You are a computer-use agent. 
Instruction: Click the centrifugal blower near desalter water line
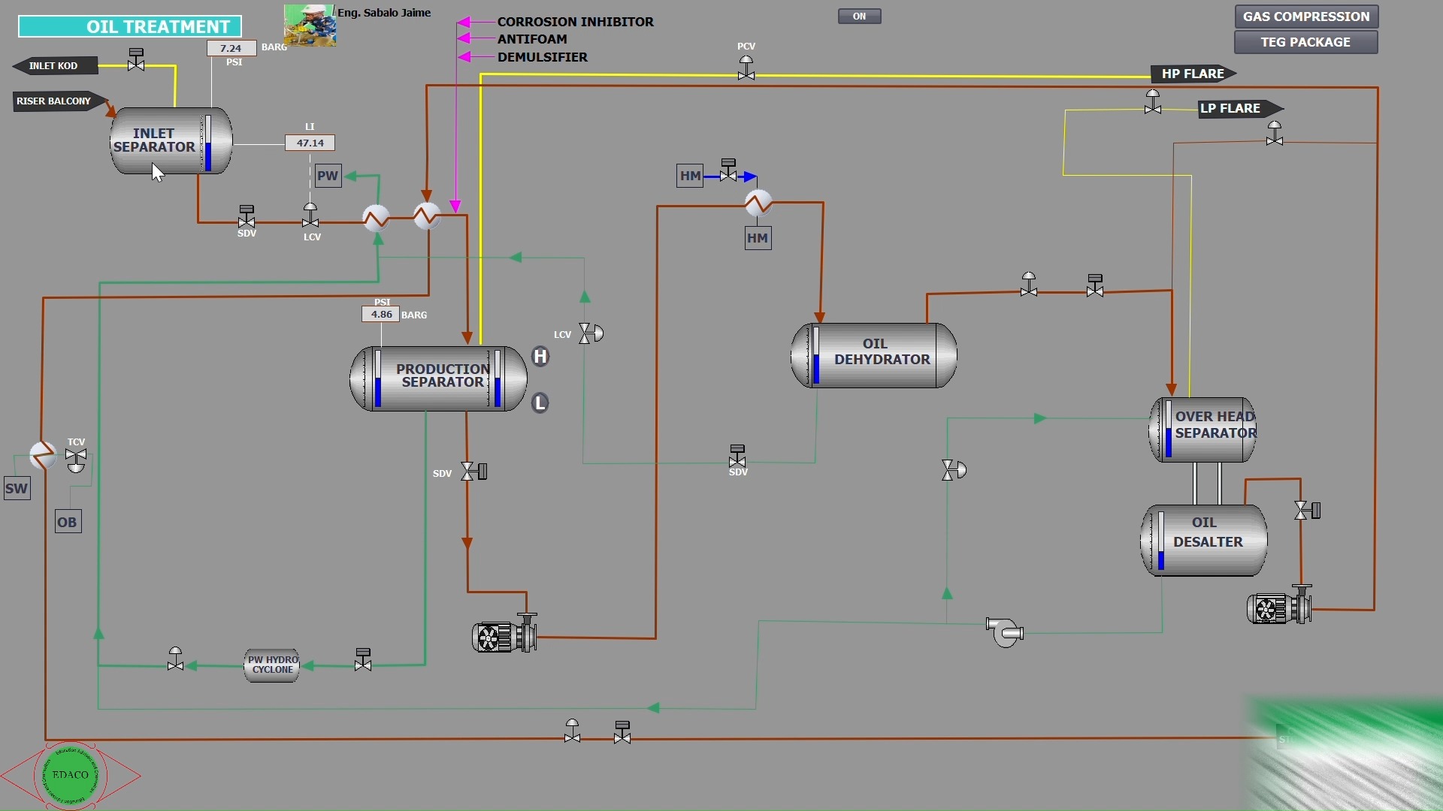click(x=1005, y=632)
